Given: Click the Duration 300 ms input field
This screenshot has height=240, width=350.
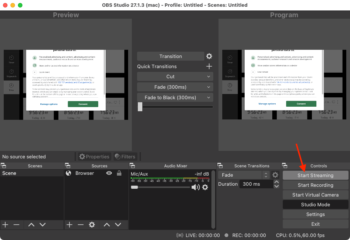Looking at the screenshot, I should 257,184.
